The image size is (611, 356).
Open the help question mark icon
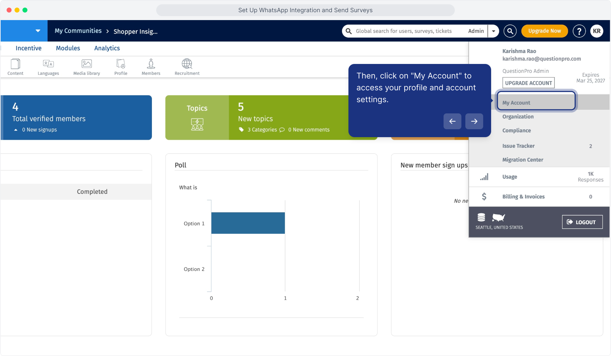[x=579, y=31]
